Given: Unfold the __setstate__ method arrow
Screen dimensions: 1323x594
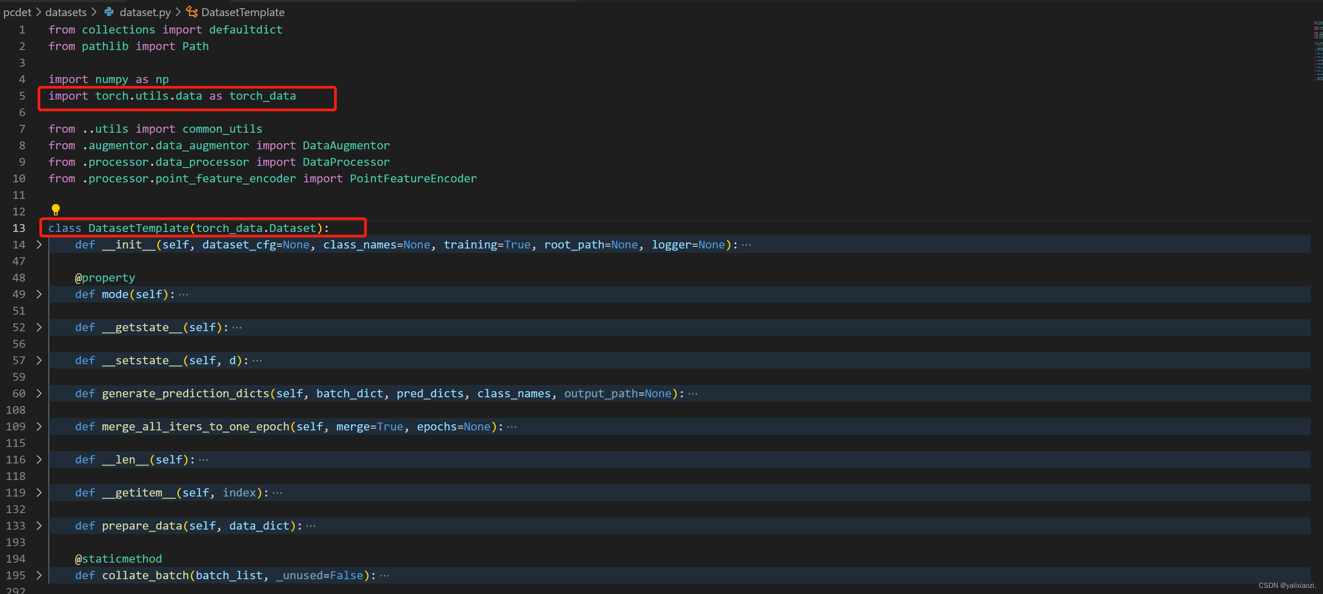Looking at the screenshot, I should point(39,360).
